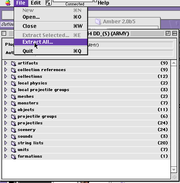Toggle the window collapse box
180x183 pixels.
(175, 33)
